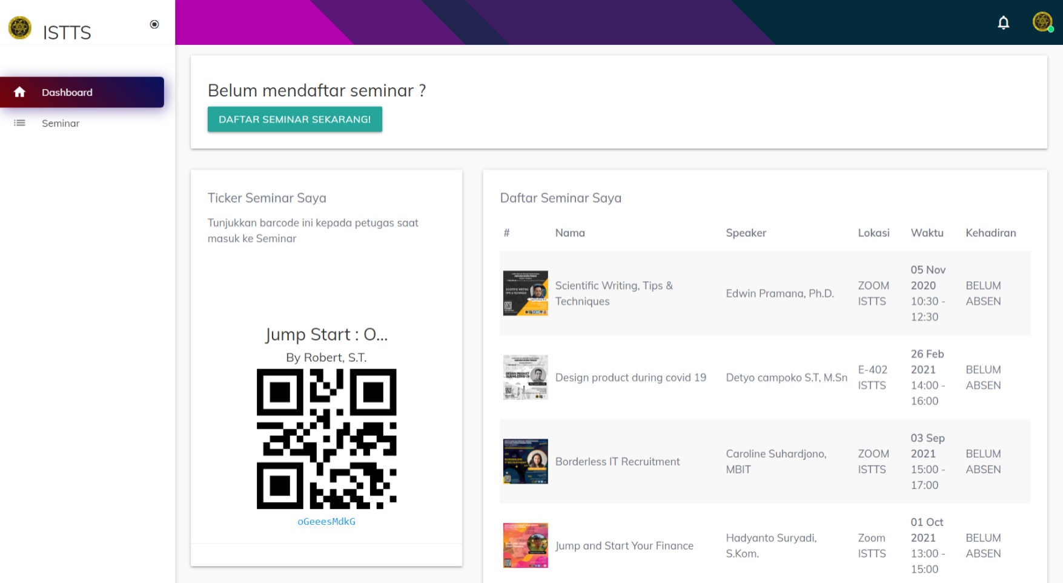Select the Dashboard menu item
Image resolution: width=1063 pixels, height=583 pixels.
click(x=67, y=93)
